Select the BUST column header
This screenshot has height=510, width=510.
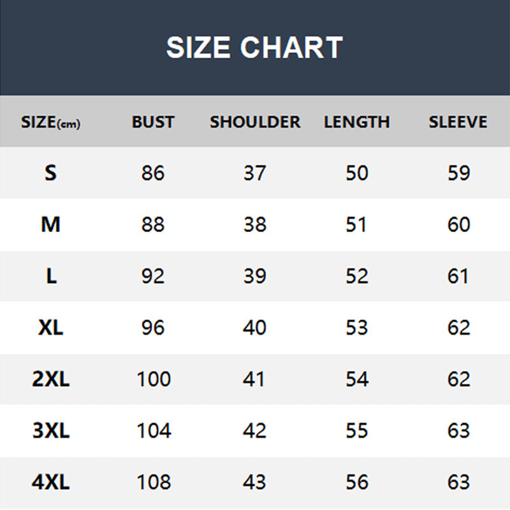153,122
